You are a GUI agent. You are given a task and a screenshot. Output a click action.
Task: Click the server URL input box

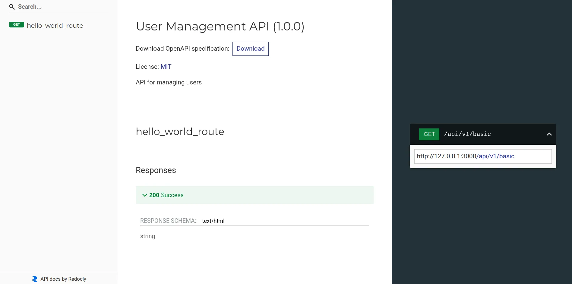[x=482, y=156]
